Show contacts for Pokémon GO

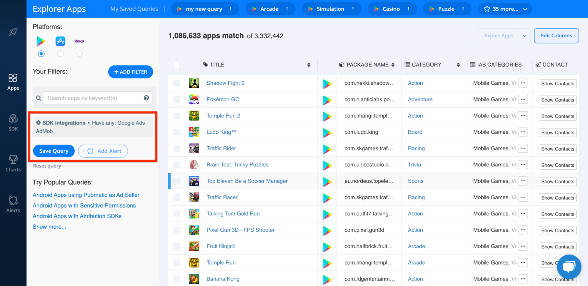click(558, 100)
